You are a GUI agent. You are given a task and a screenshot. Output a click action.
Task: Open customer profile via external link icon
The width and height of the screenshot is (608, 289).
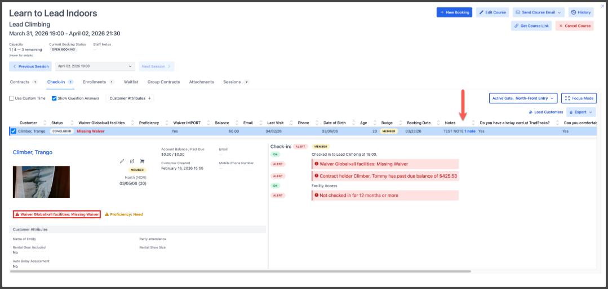[132, 161]
